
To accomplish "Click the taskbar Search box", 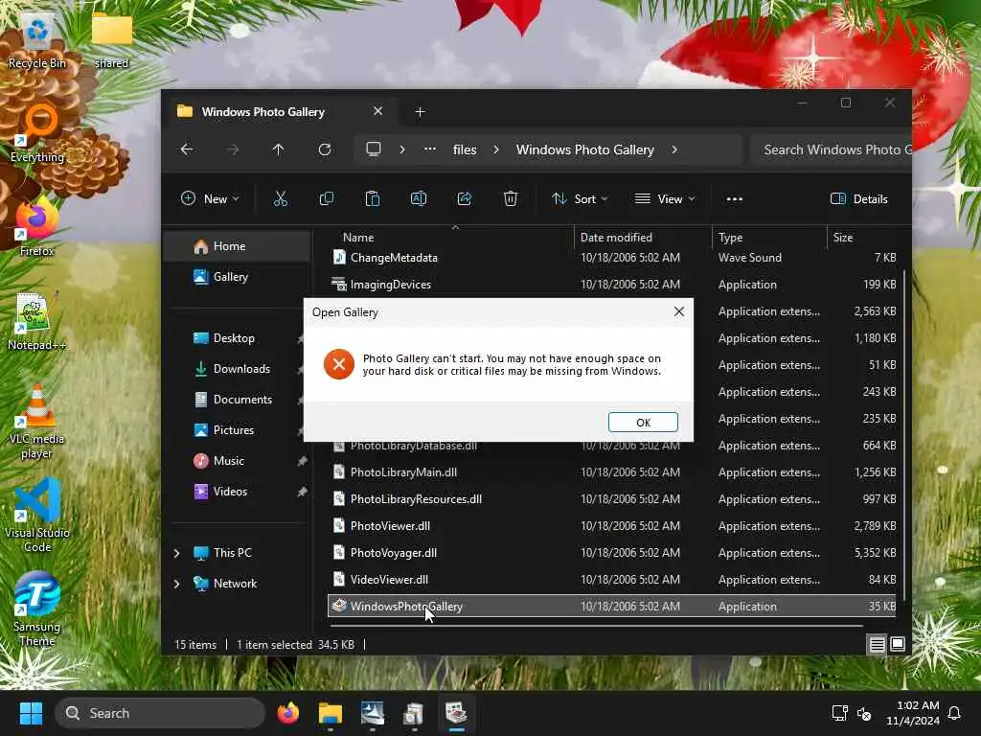I will point(160,713).
